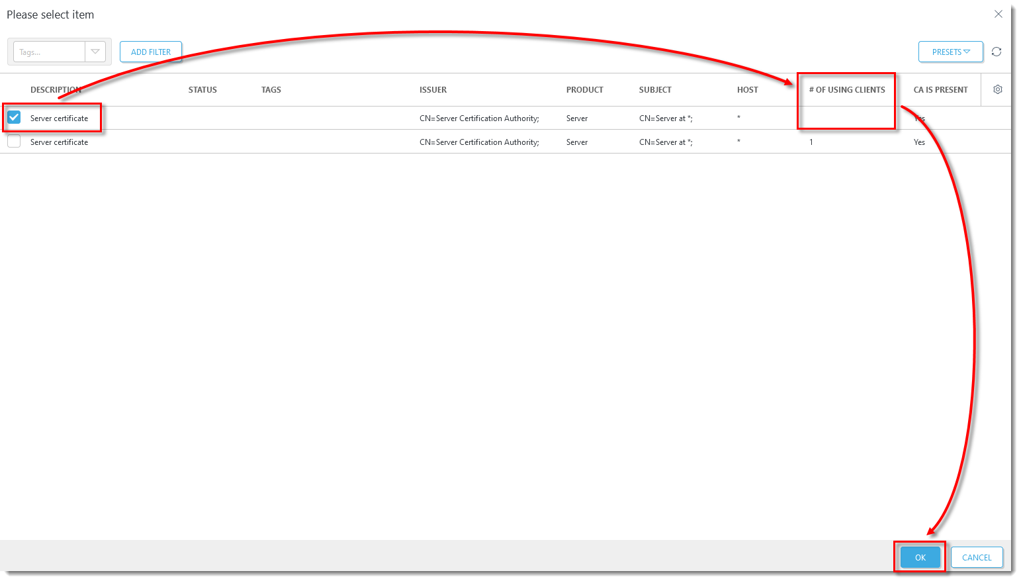Screen dimensions: 1021x581
Task: Click first row's Server product cell
Action: click(577, 118)
